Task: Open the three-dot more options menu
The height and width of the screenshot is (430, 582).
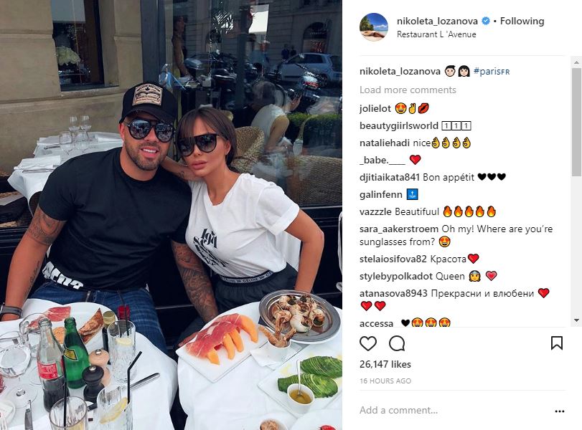Action: pos(559,411)
